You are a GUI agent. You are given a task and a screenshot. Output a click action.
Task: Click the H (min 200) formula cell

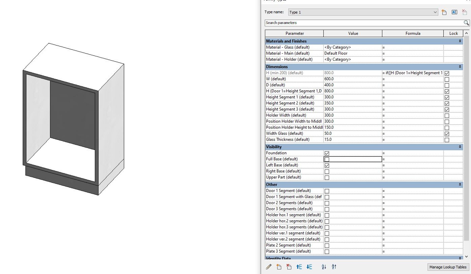[x=413, y=73]
